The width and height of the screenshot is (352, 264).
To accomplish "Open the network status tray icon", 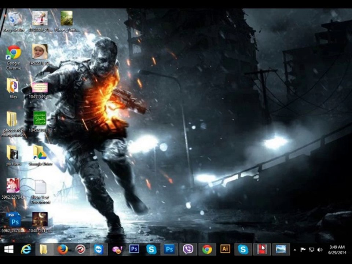I will point(312,250).
